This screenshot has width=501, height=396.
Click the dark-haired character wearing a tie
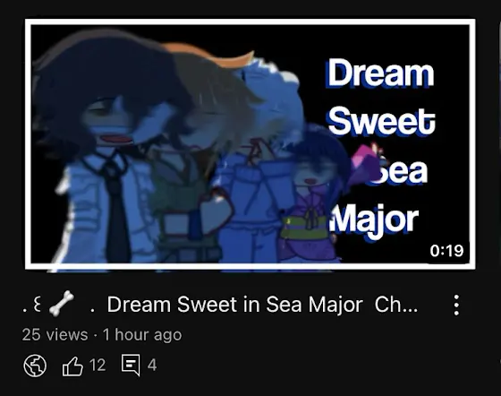pyautogui.click(x=106, y=151)
